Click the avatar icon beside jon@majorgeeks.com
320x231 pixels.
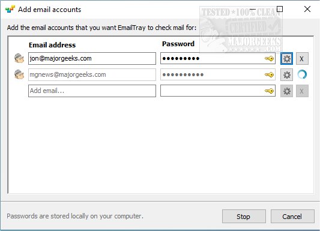pos(19,58)
